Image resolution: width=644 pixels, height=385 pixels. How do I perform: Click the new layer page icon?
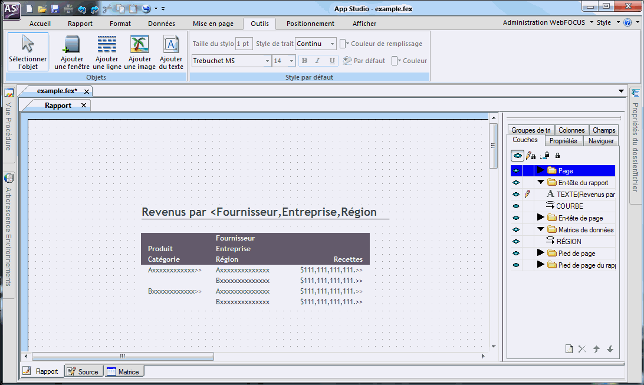coord(569,349)
